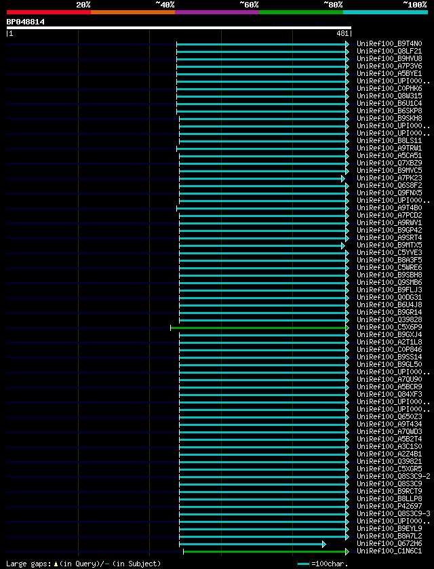Click the red 20% legend color segment
434x569 pixels.
click(x=49, y=12)
